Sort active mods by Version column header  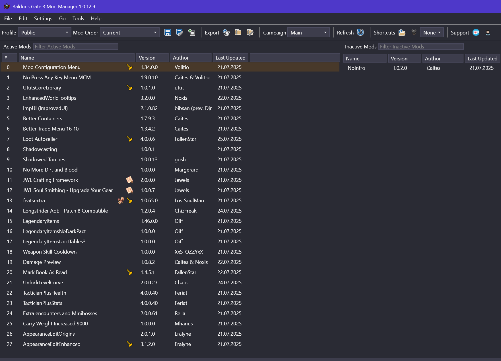tap(152, 58)
